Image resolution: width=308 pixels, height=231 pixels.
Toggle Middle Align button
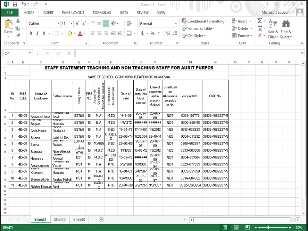99,23
